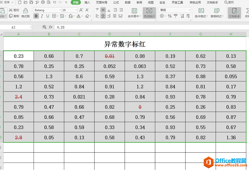Decrease the cell indent
This screenshot has width=249, height=170.
pos(115,10)
